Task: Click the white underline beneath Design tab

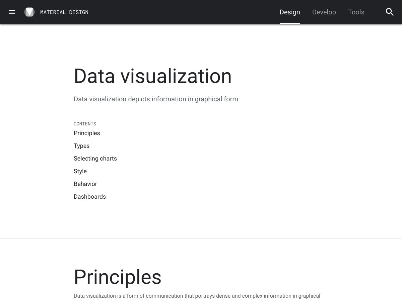Action: pos(290,23)
